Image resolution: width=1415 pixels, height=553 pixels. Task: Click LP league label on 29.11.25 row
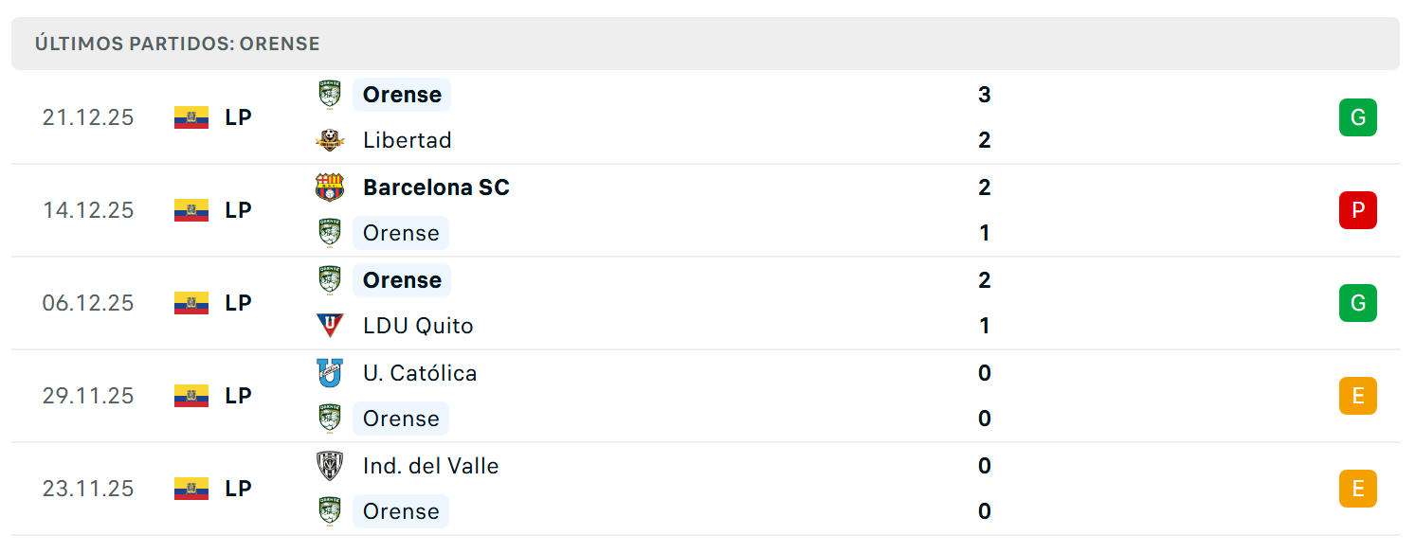coord(238,396)
